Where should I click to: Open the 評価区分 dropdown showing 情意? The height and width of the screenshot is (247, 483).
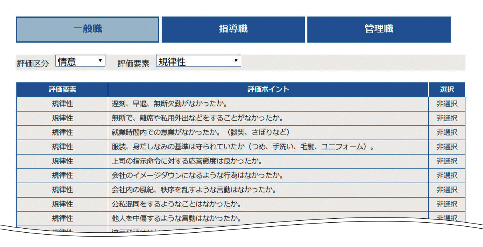pos(80,61)
